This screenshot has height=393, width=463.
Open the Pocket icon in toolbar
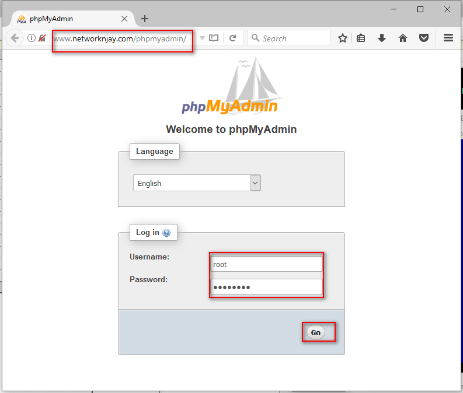point(424,38)
